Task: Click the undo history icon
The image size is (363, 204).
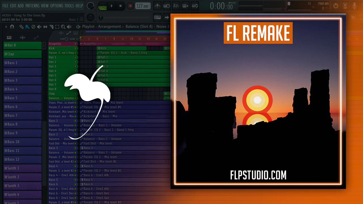Action: pos(336,6)
